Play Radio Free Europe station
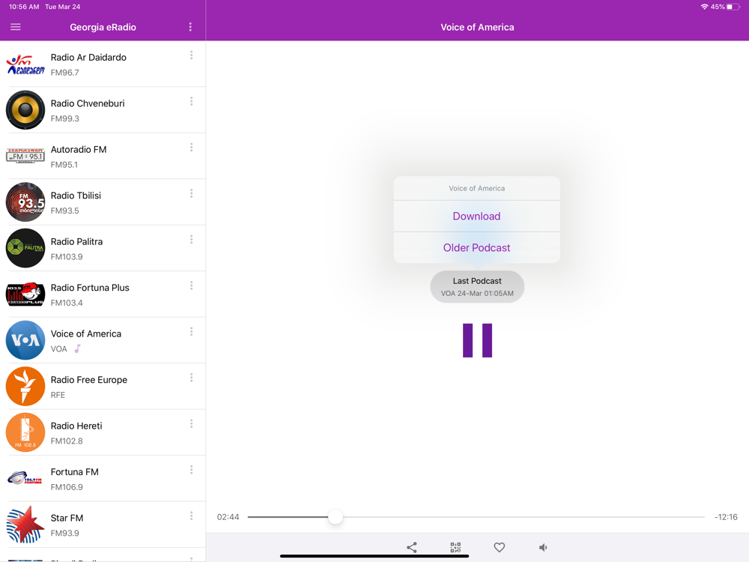 pos(103,386)
